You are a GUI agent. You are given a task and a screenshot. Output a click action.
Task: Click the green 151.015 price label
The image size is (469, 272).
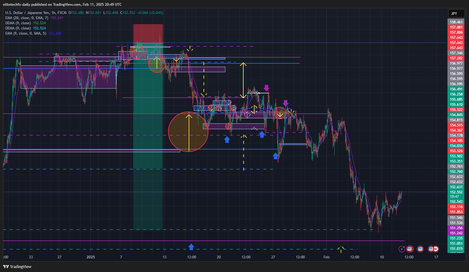(456, 249)
